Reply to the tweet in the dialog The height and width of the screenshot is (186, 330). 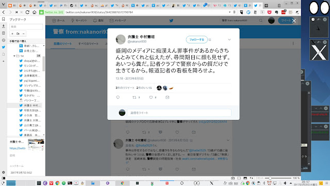click(118, 97)
